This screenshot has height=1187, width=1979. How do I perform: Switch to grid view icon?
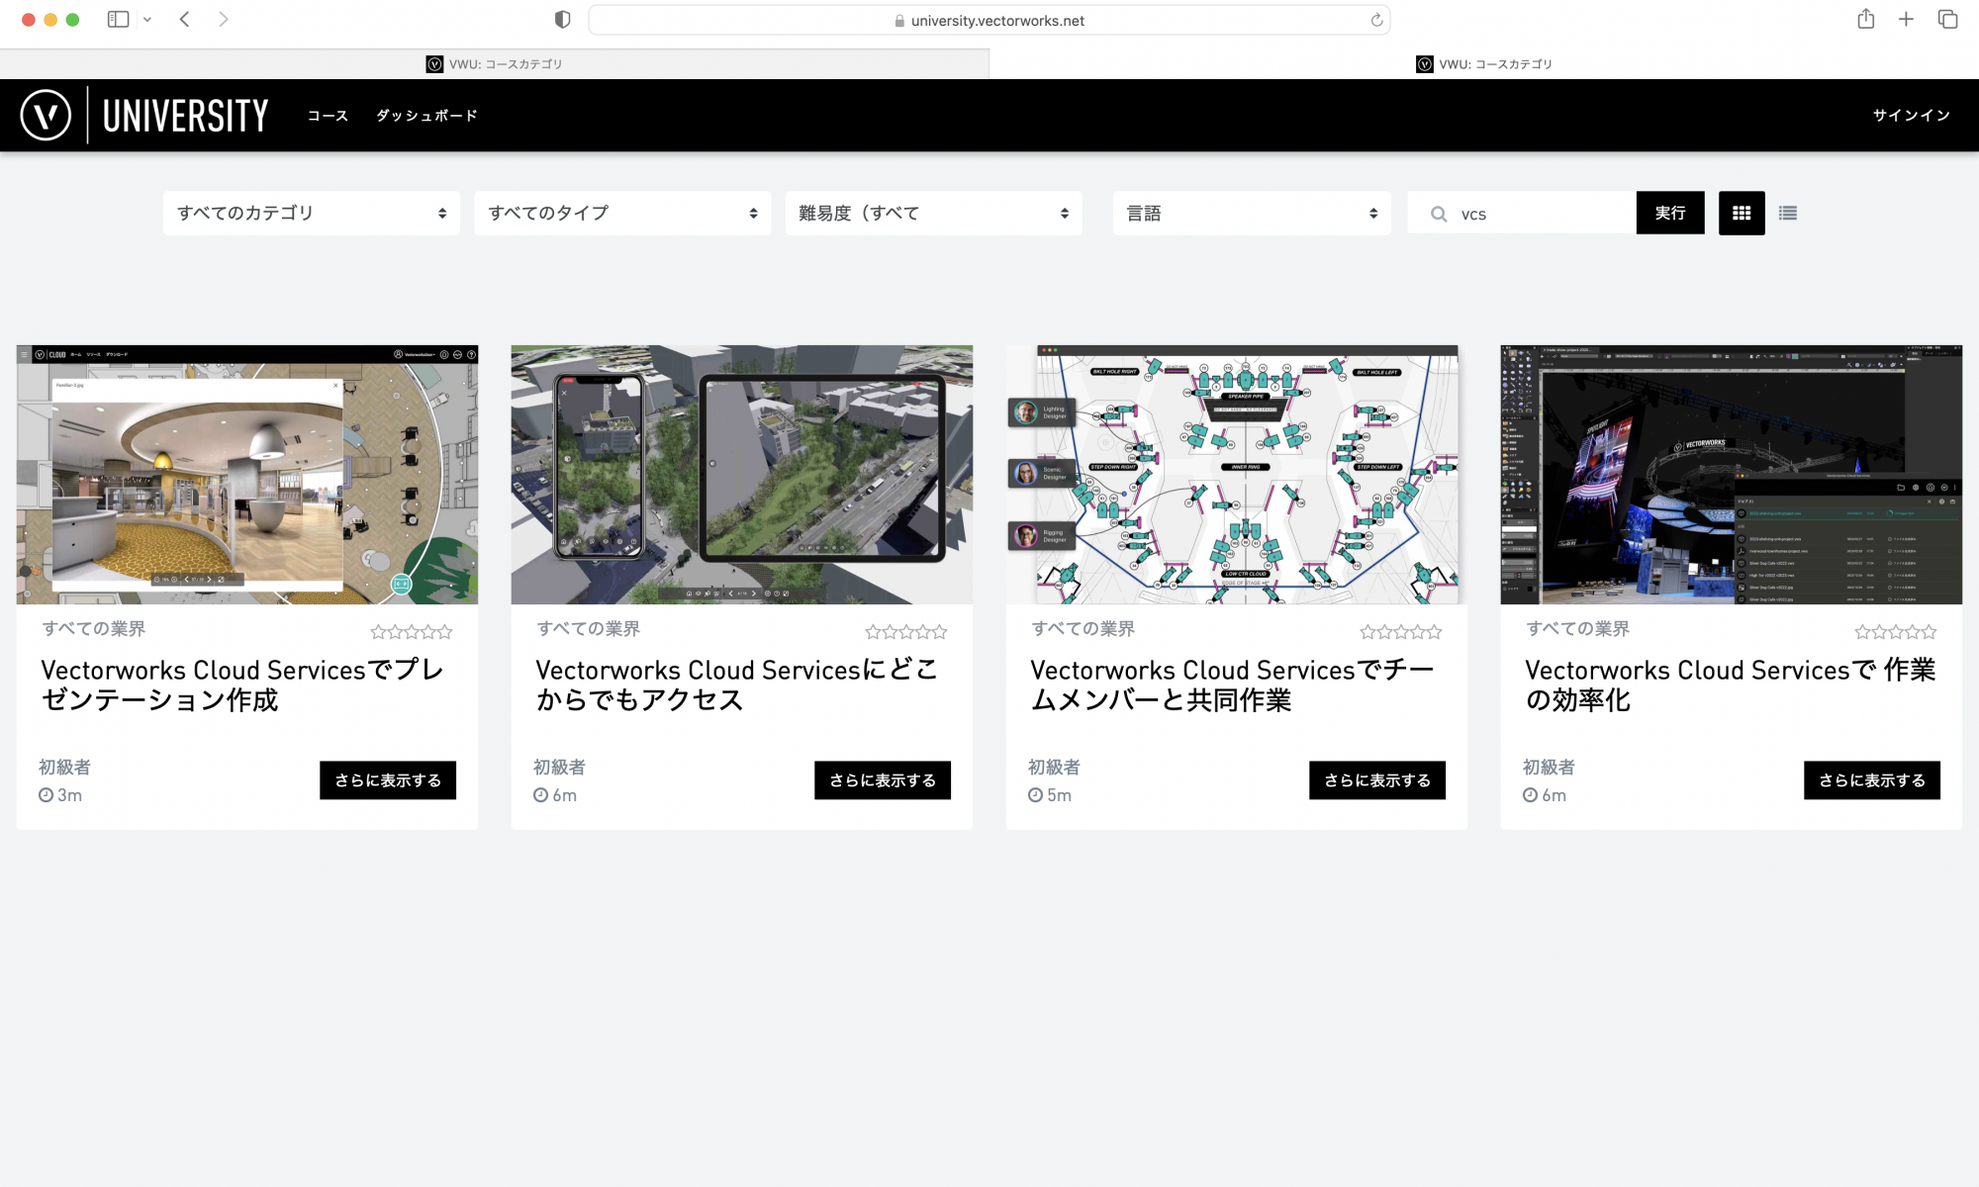(x=1742, y=213)
